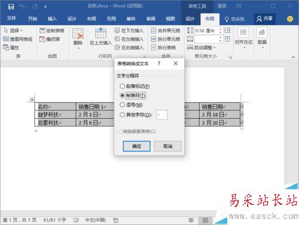Switch to the 引用 ribbon tab

pyautogui.click(x=111, y=19)
